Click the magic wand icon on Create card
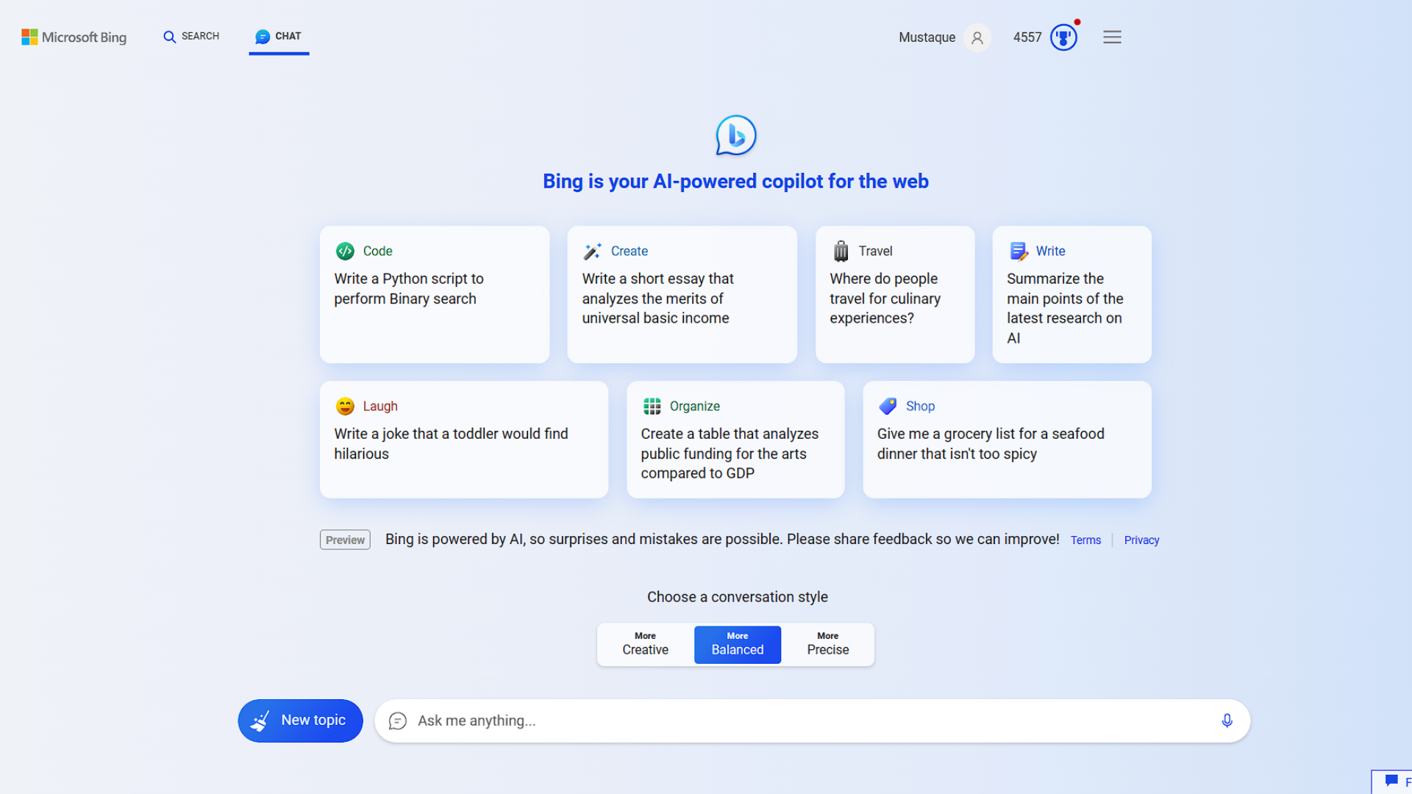 pyautogui.click(x=592, y=251)
